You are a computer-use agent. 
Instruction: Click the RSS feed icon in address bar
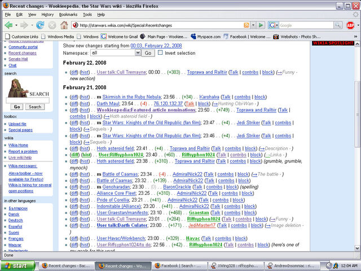pyautogui.click(x=246, y=25)
